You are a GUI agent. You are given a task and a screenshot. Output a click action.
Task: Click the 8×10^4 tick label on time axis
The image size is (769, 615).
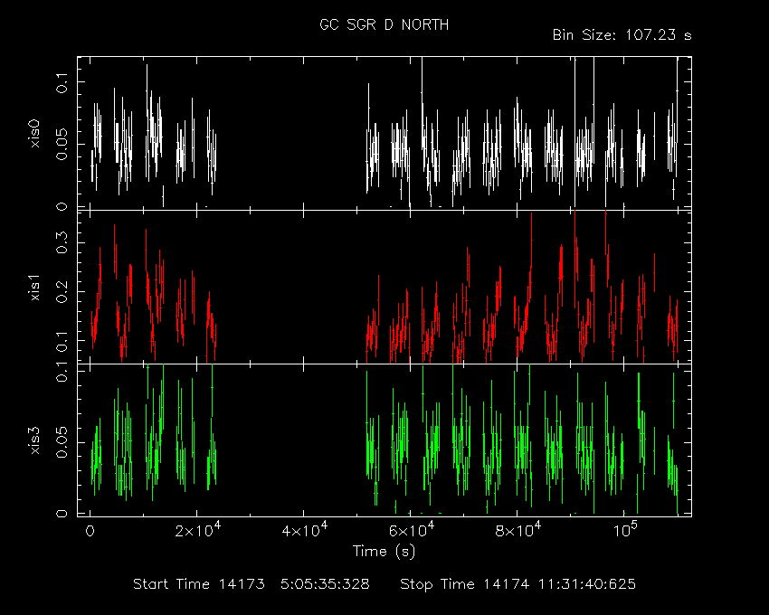click(517, 531)
